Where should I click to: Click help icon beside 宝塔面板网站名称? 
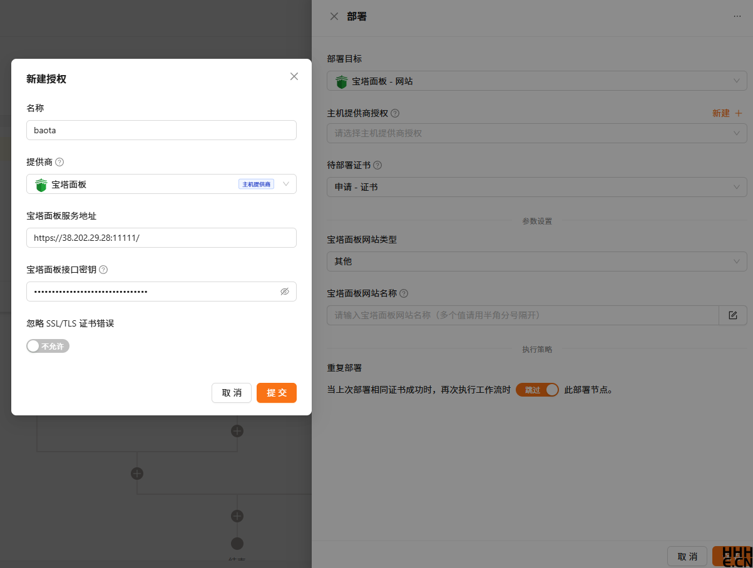click(404, 293)
